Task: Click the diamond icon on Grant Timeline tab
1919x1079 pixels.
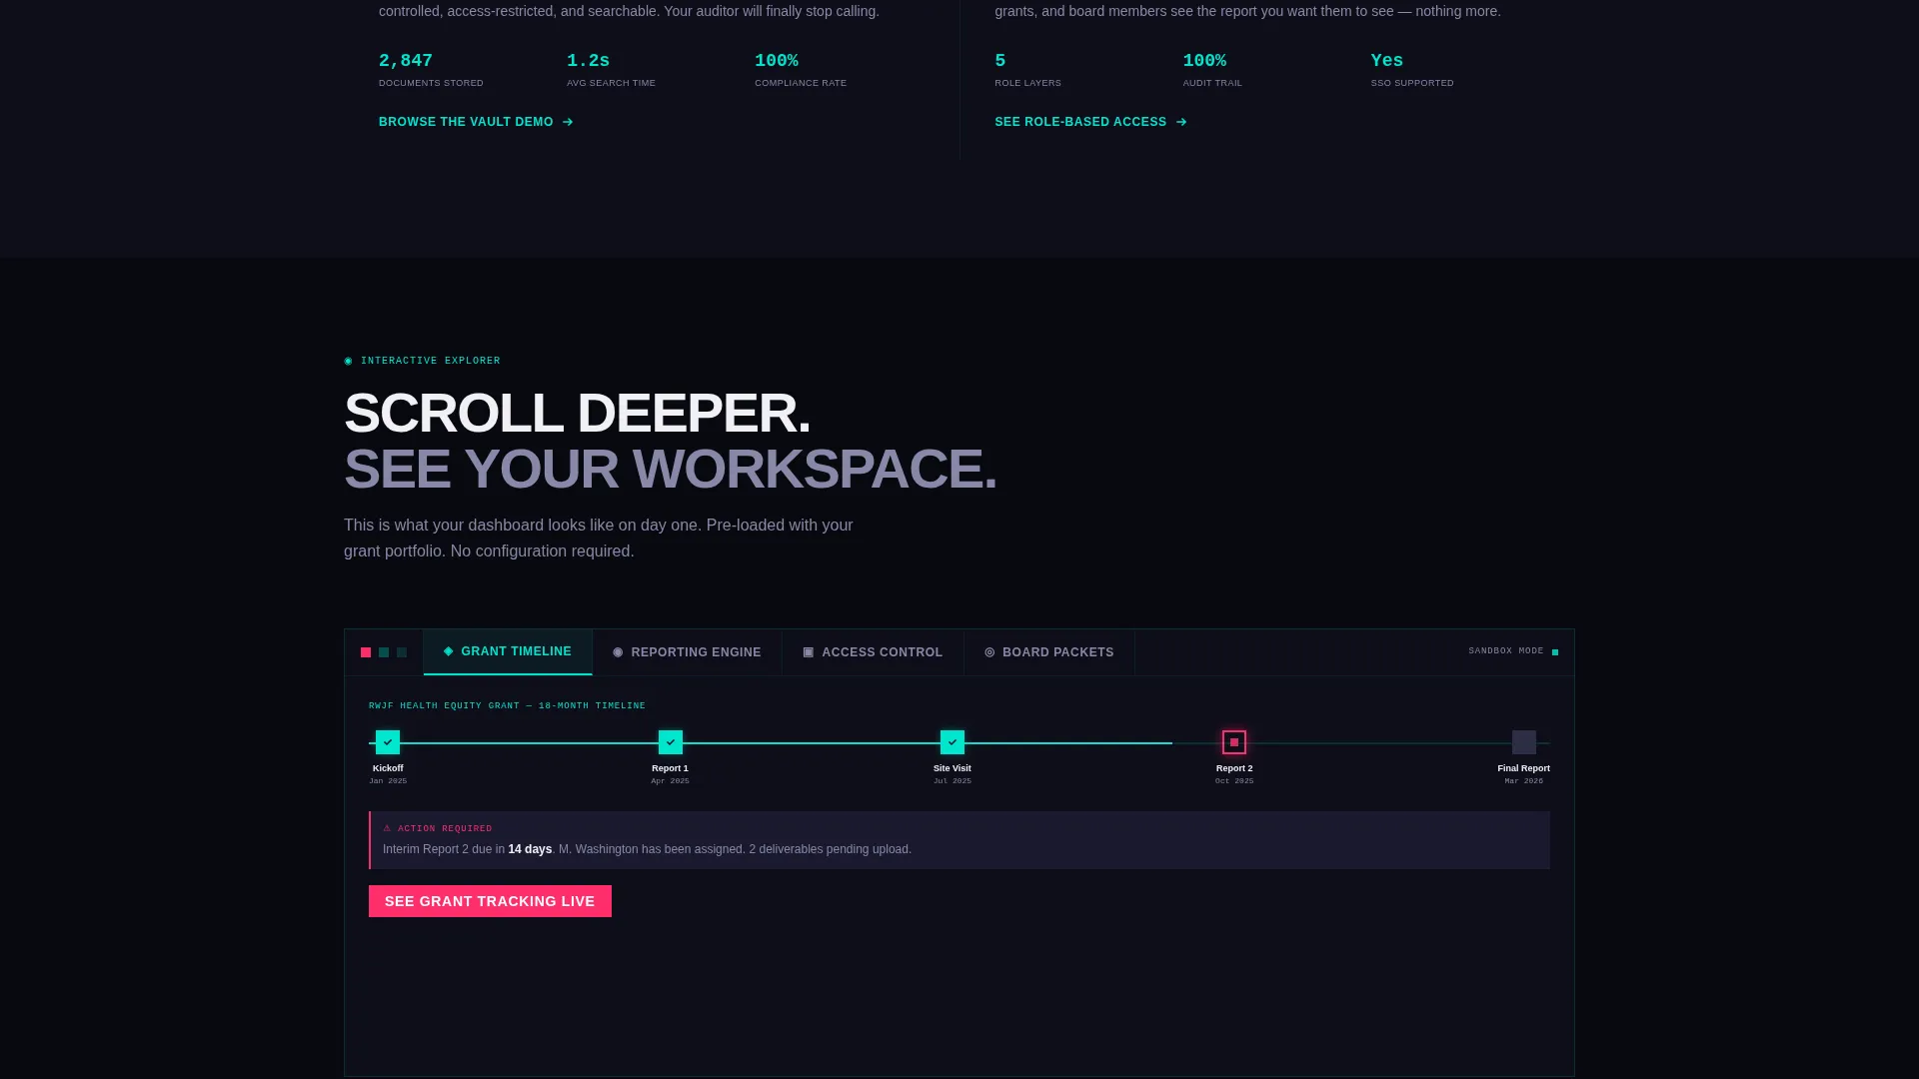Action: (449, 651)
